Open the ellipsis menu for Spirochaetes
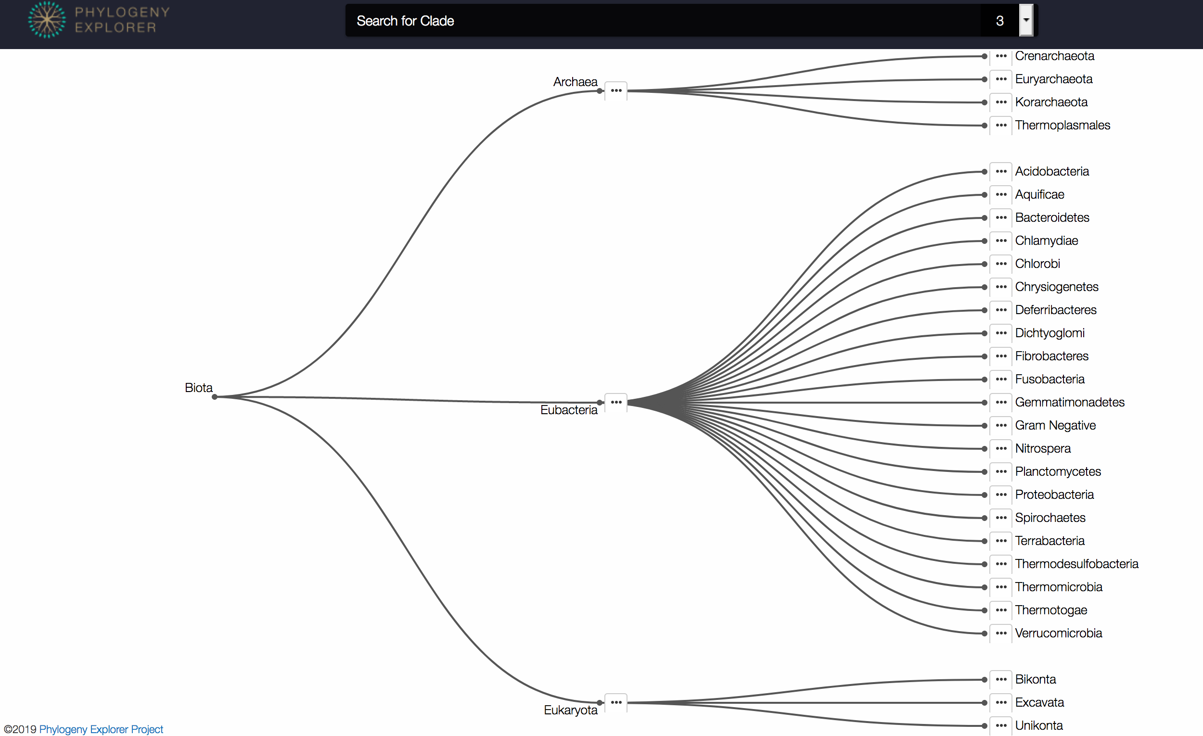The image size is (1203, 736). click(x=1001, y=518)
